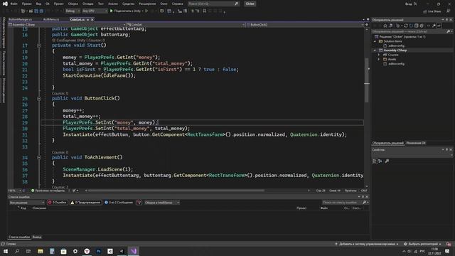Collapse the ButtonClick() method outline
This screenshot has height=256, width=455.
click(x=39, y=99)
